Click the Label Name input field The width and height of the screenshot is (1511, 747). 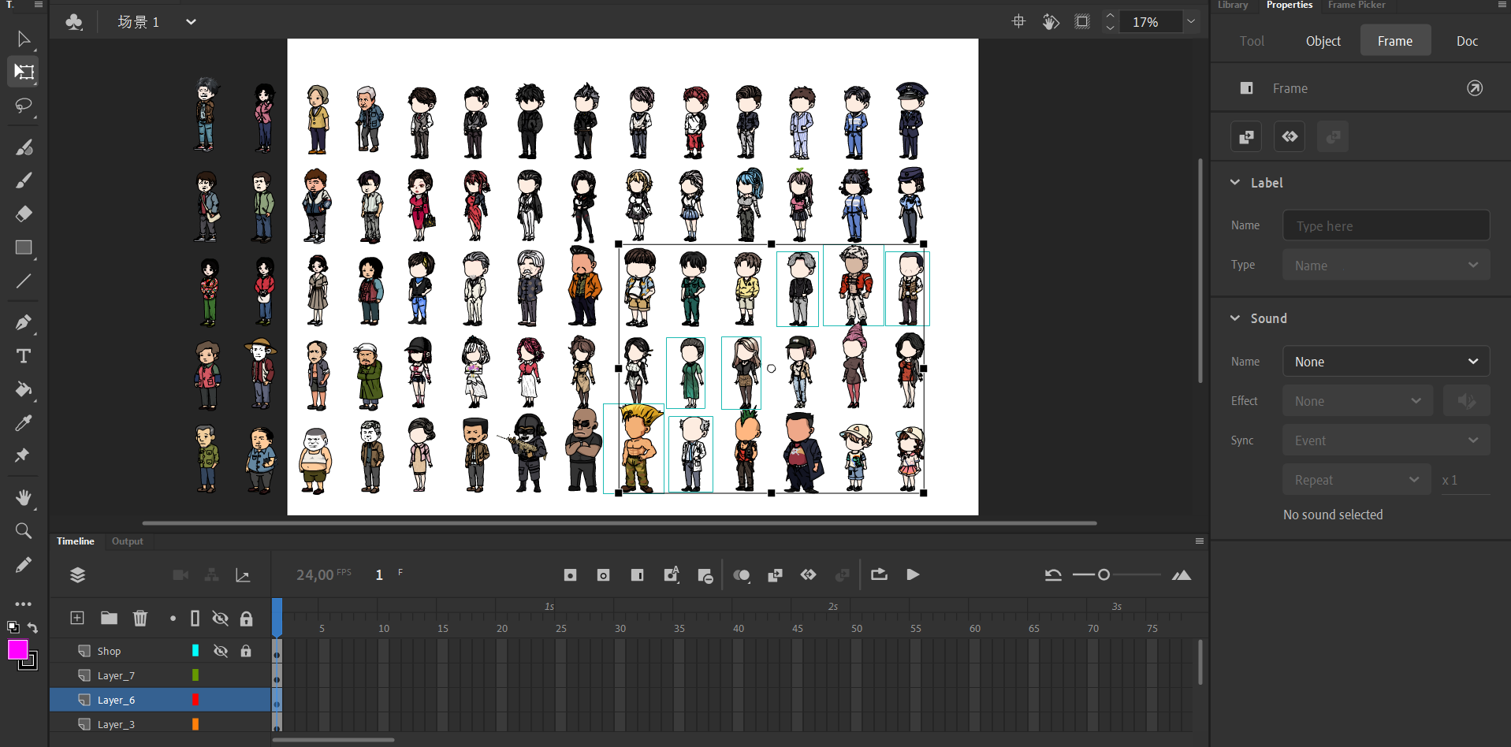[1386, 226]
